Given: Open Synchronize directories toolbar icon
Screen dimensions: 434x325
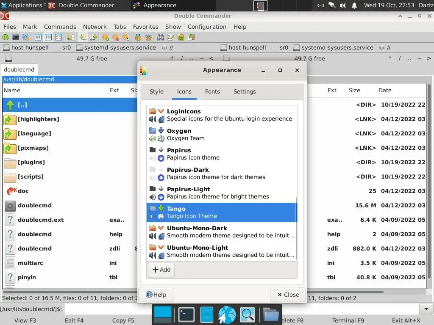Looking at the screenshot, I should tap(181, 37).
